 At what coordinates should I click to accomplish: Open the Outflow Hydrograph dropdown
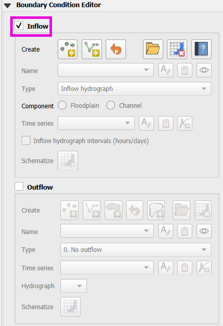[73, 286]
